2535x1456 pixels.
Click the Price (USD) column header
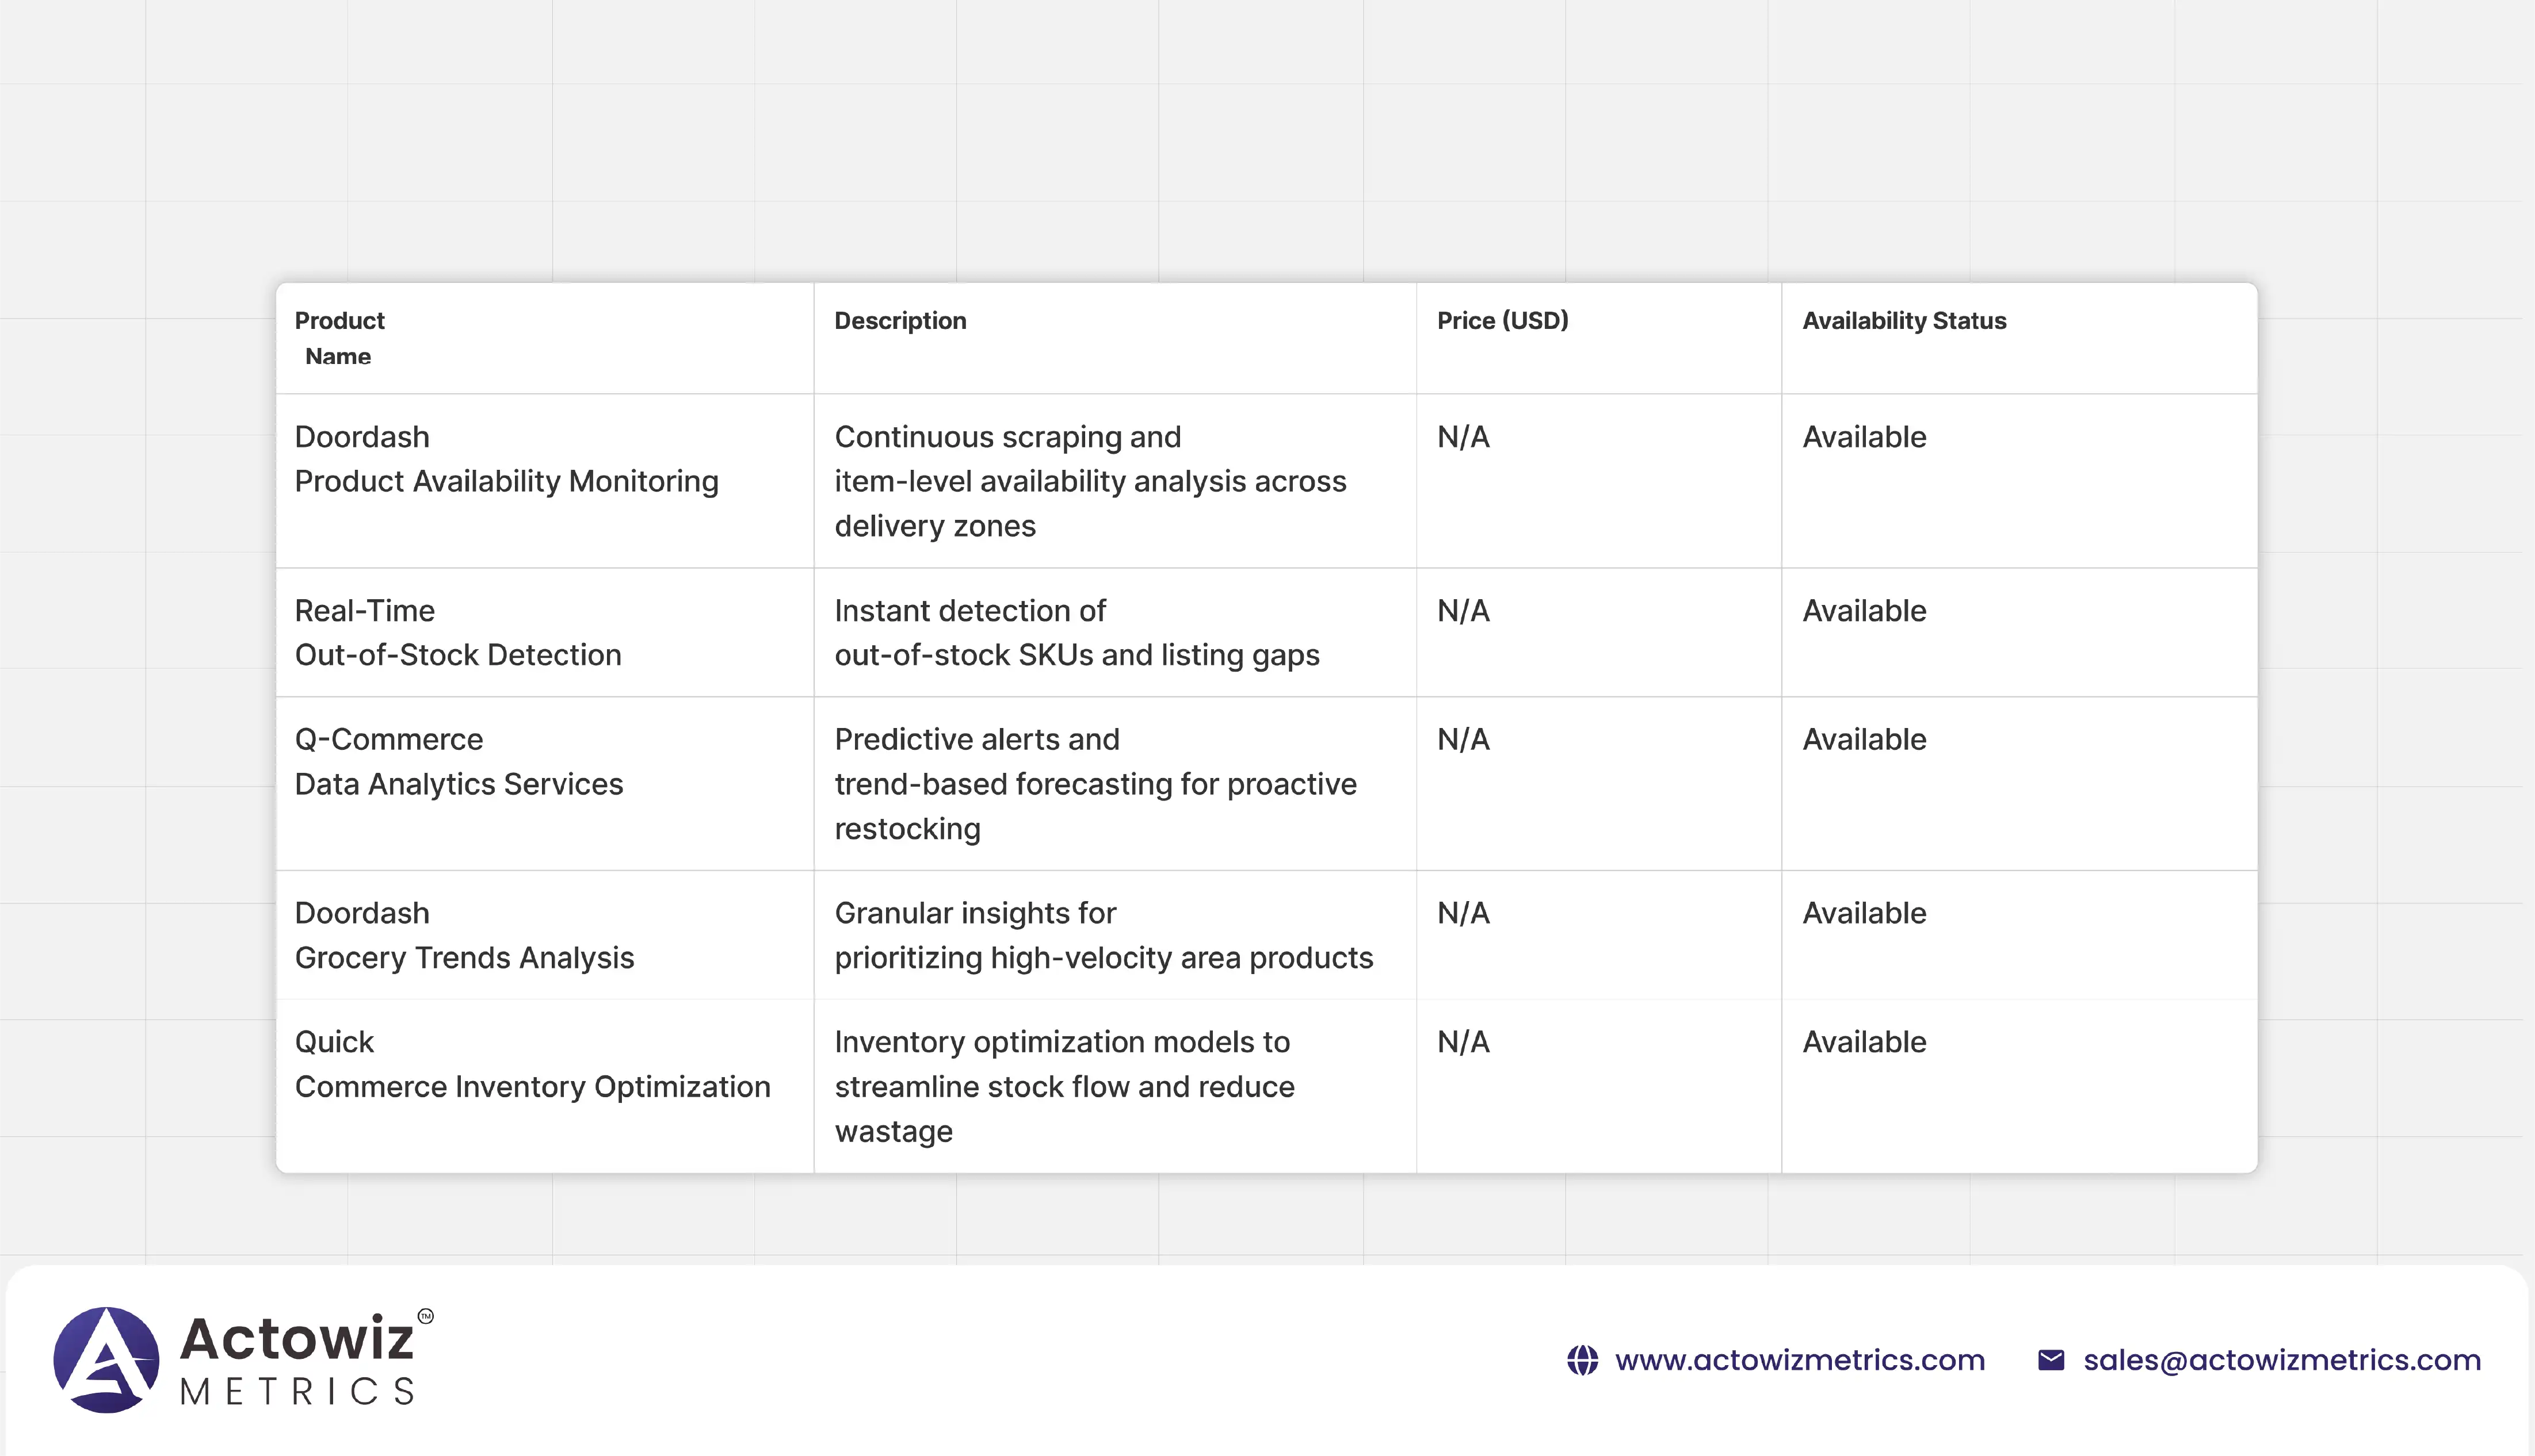pos(1502,321)
